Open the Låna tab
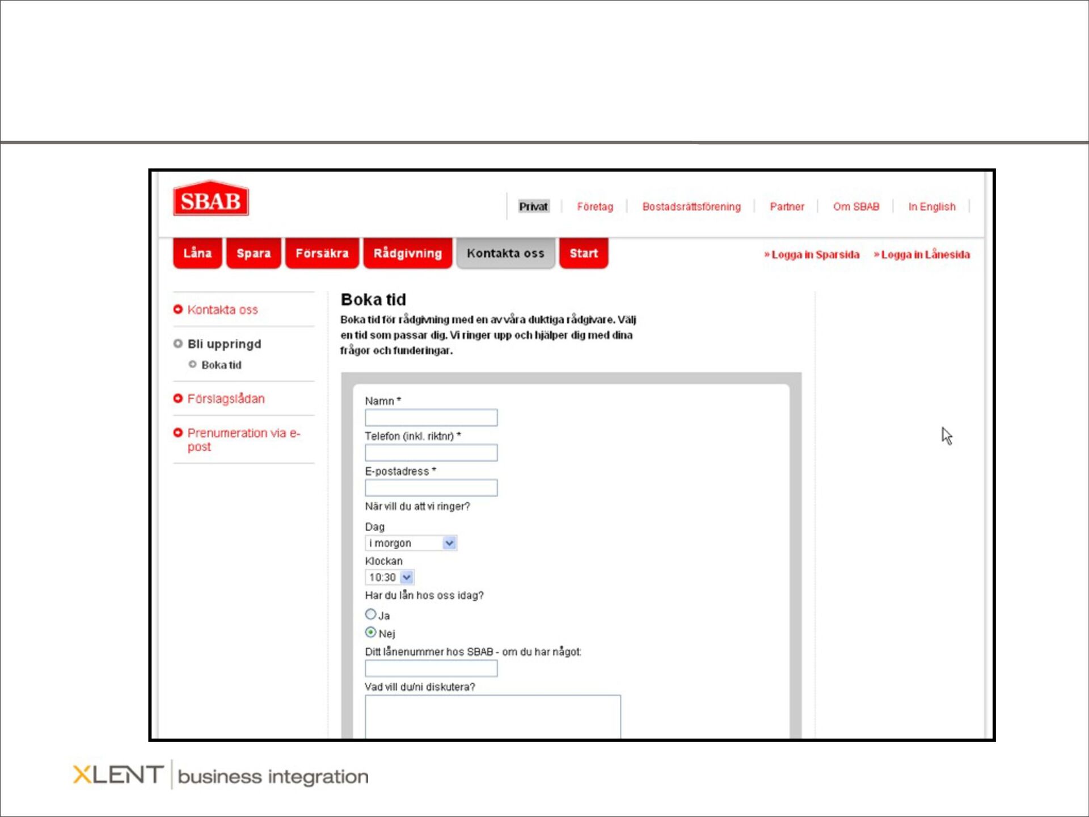Image resolution: width=1089 pixels, height=817 pixels. (197, 253)
